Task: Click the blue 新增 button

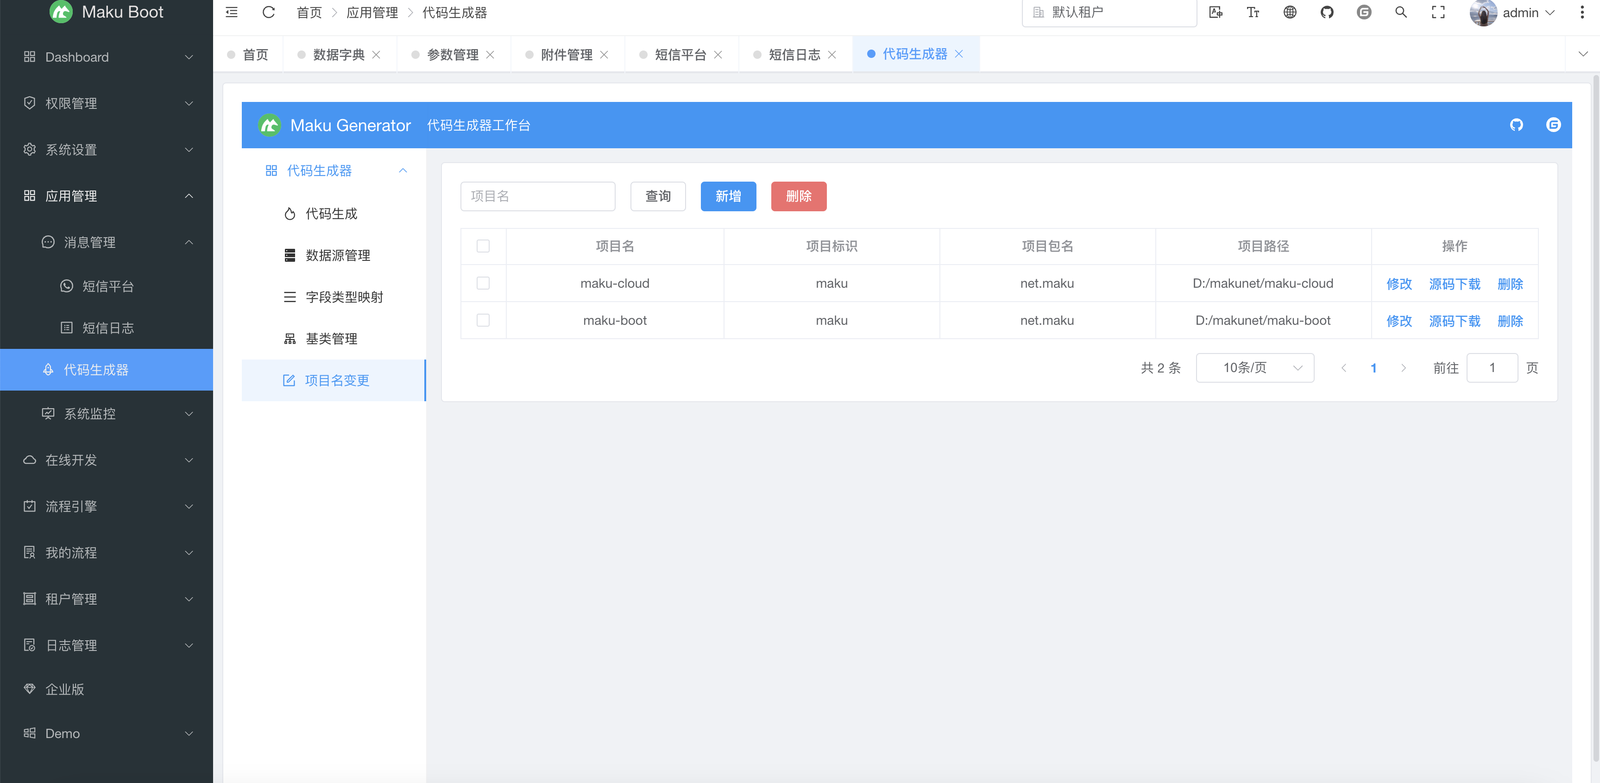Action: pos(728,196)
